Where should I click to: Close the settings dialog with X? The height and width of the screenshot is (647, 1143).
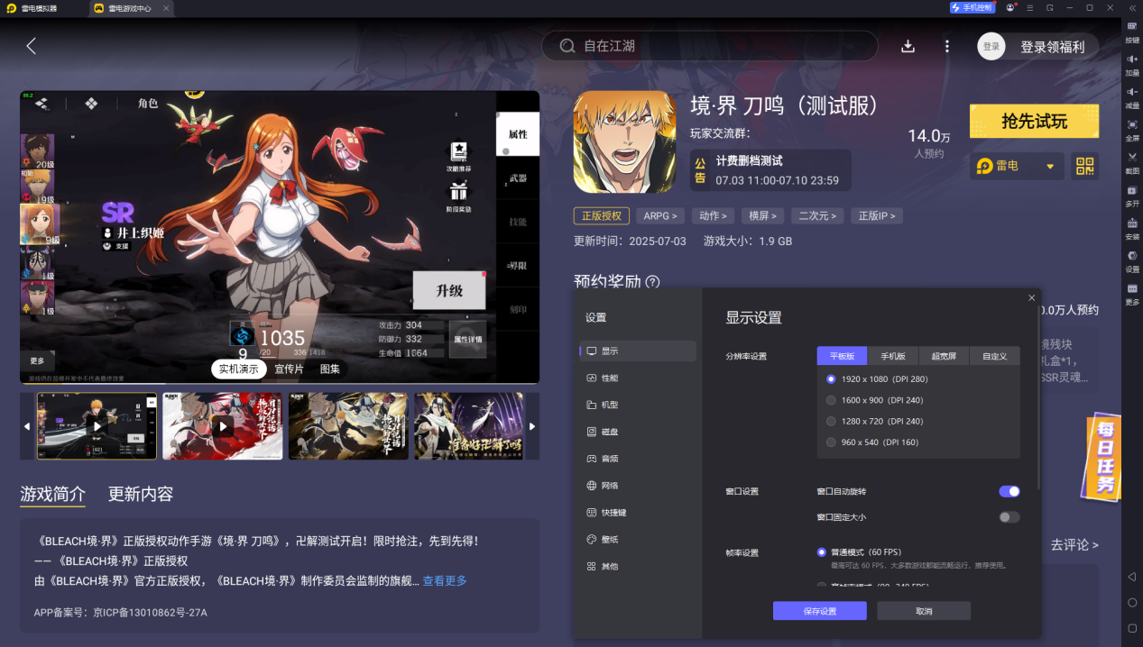pyautogui.click(x=1032, y=297)
